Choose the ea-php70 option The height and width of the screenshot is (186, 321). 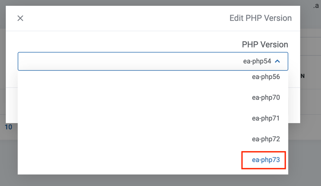pyautogui.click(x=266, y=98)
